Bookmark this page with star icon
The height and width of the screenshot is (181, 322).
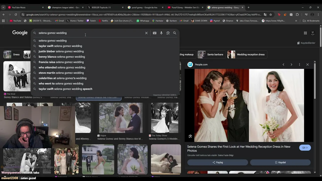coord(271,15)
